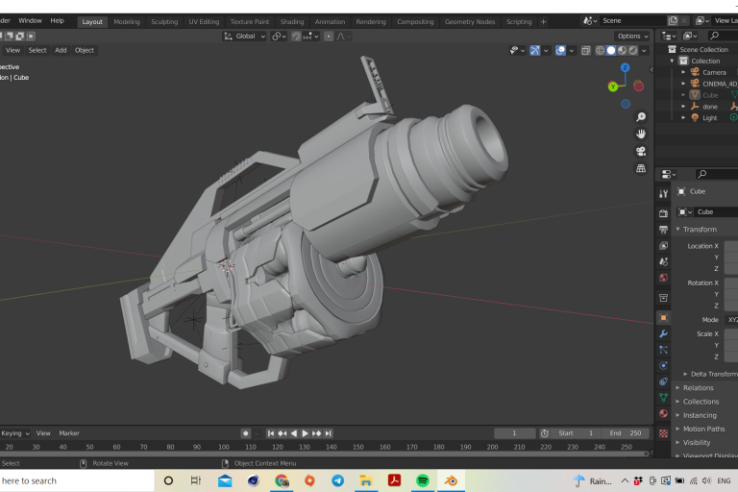Toggle X-ray display in viewport header
This screenshot has width=738, height=492.
pyautogui.click(x=585, y=50)
